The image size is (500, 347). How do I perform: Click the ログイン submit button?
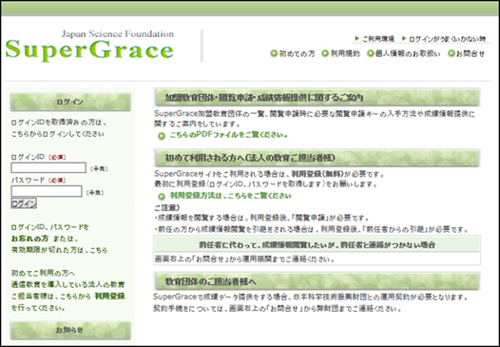(24, 203)
